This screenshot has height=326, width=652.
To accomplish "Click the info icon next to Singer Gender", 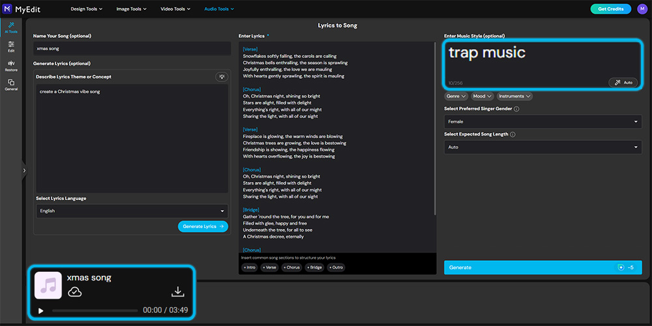I will pyautogui.click(x=516, y=109).
